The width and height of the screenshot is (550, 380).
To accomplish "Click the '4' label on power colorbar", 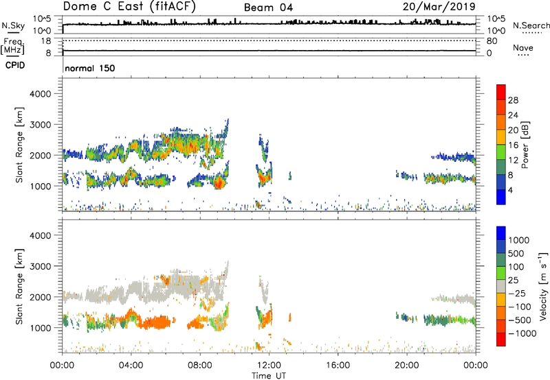I will [510, 191].
